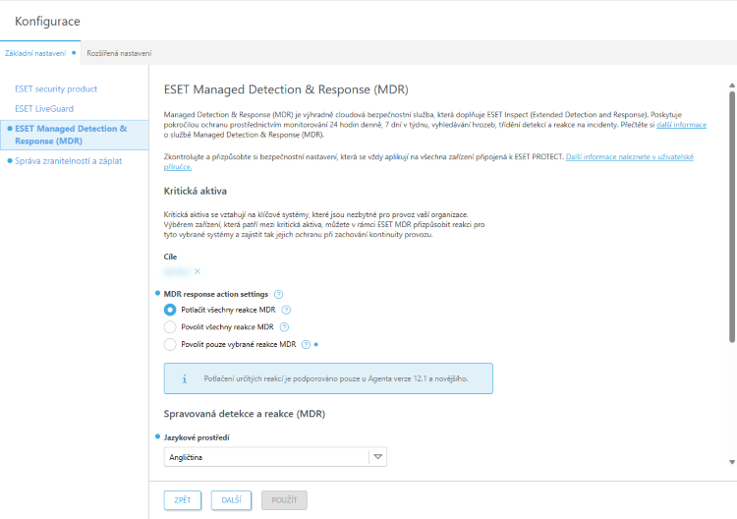Go to ESET LiveGuard in the sidebar
Image resolution: width=737 pixels, height=519 pixels.
[44, 108]
